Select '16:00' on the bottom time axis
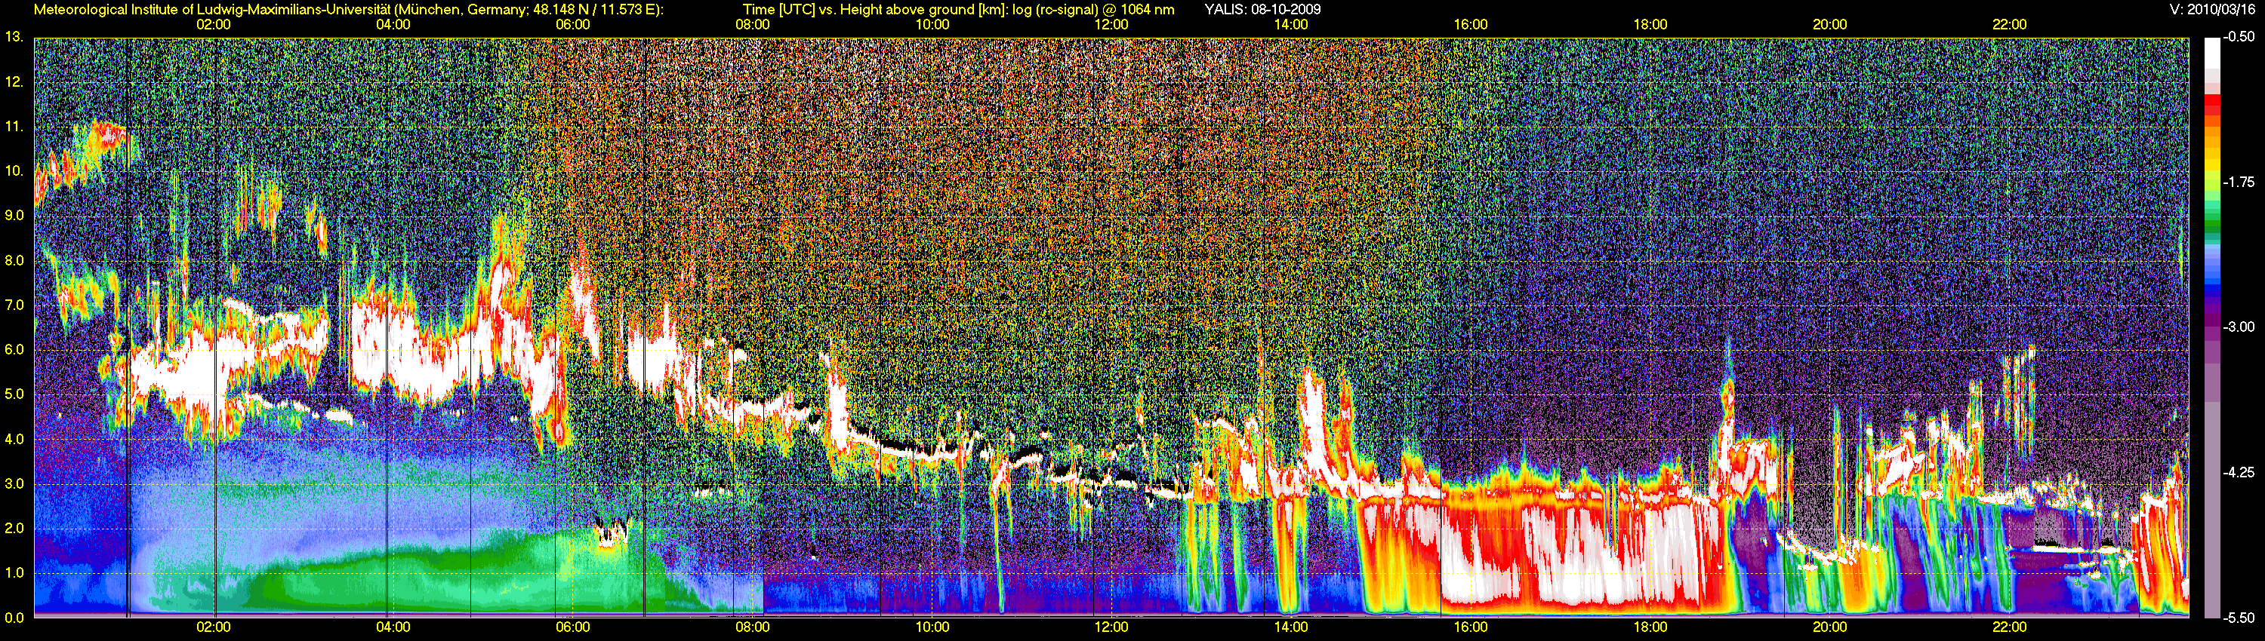Viewport: 2265px width, 641px height. [x=1470, y=627]
